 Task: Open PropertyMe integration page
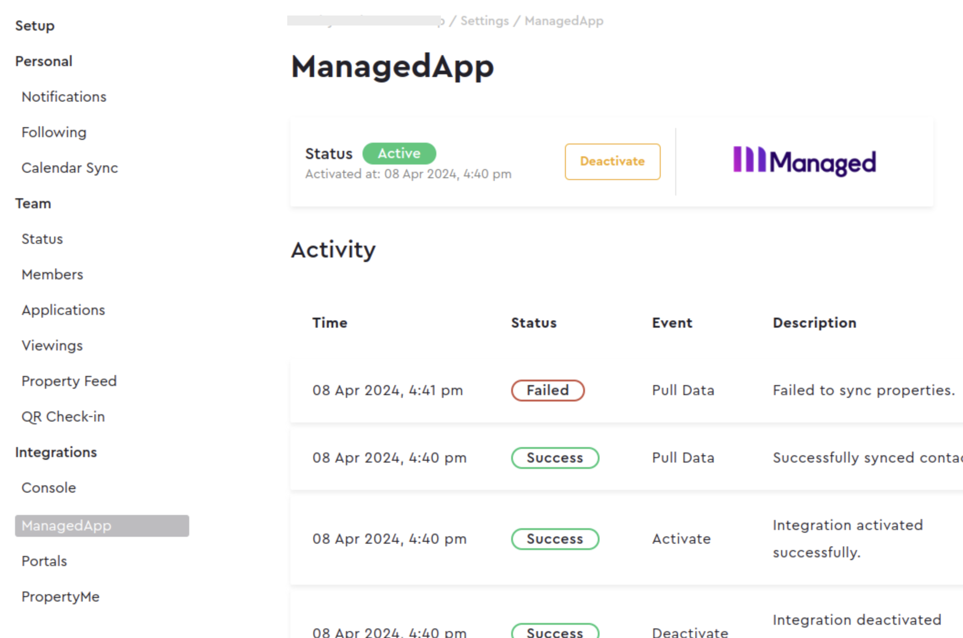(x=61, y=597)
